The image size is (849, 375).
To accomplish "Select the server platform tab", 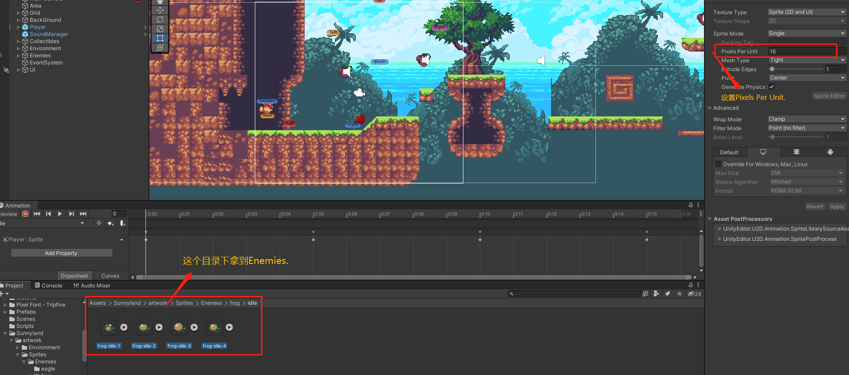I will click(x=797, y=152).
